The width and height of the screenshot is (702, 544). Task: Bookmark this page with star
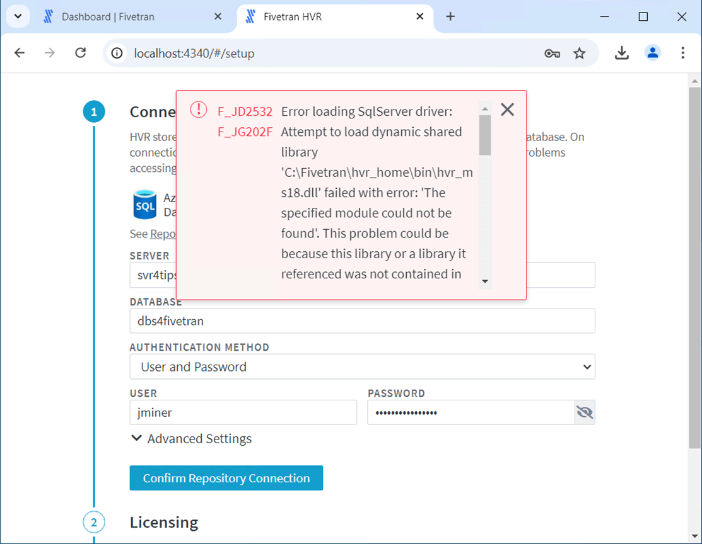(x=580, y=54)
